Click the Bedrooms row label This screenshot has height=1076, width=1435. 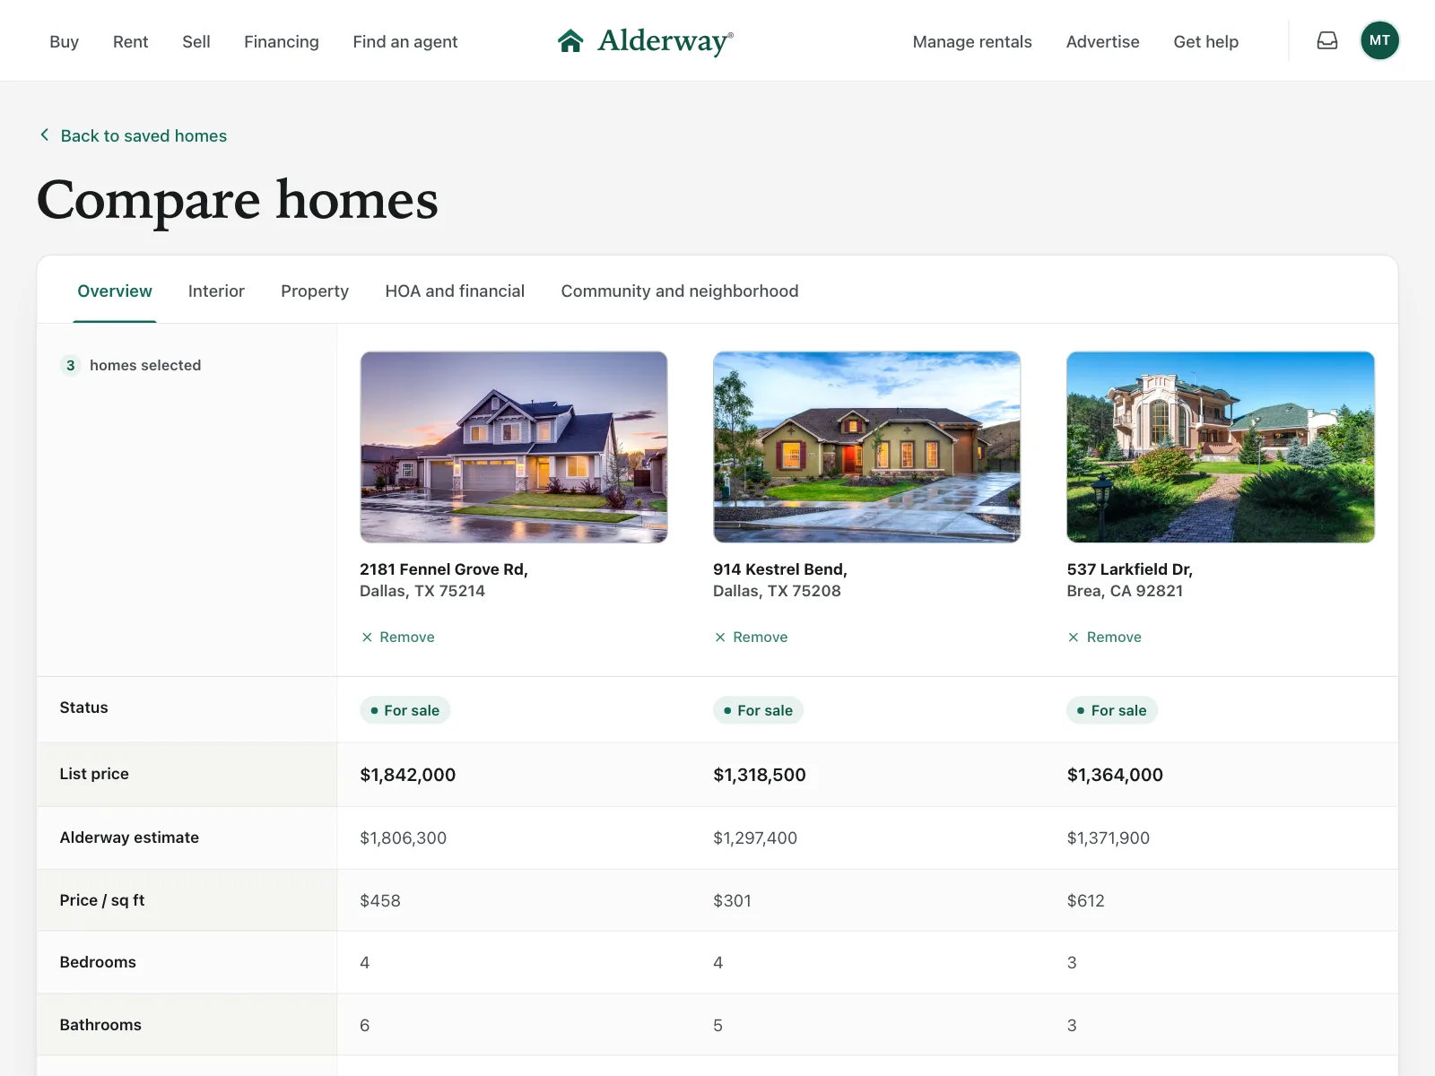coord(98,962)
